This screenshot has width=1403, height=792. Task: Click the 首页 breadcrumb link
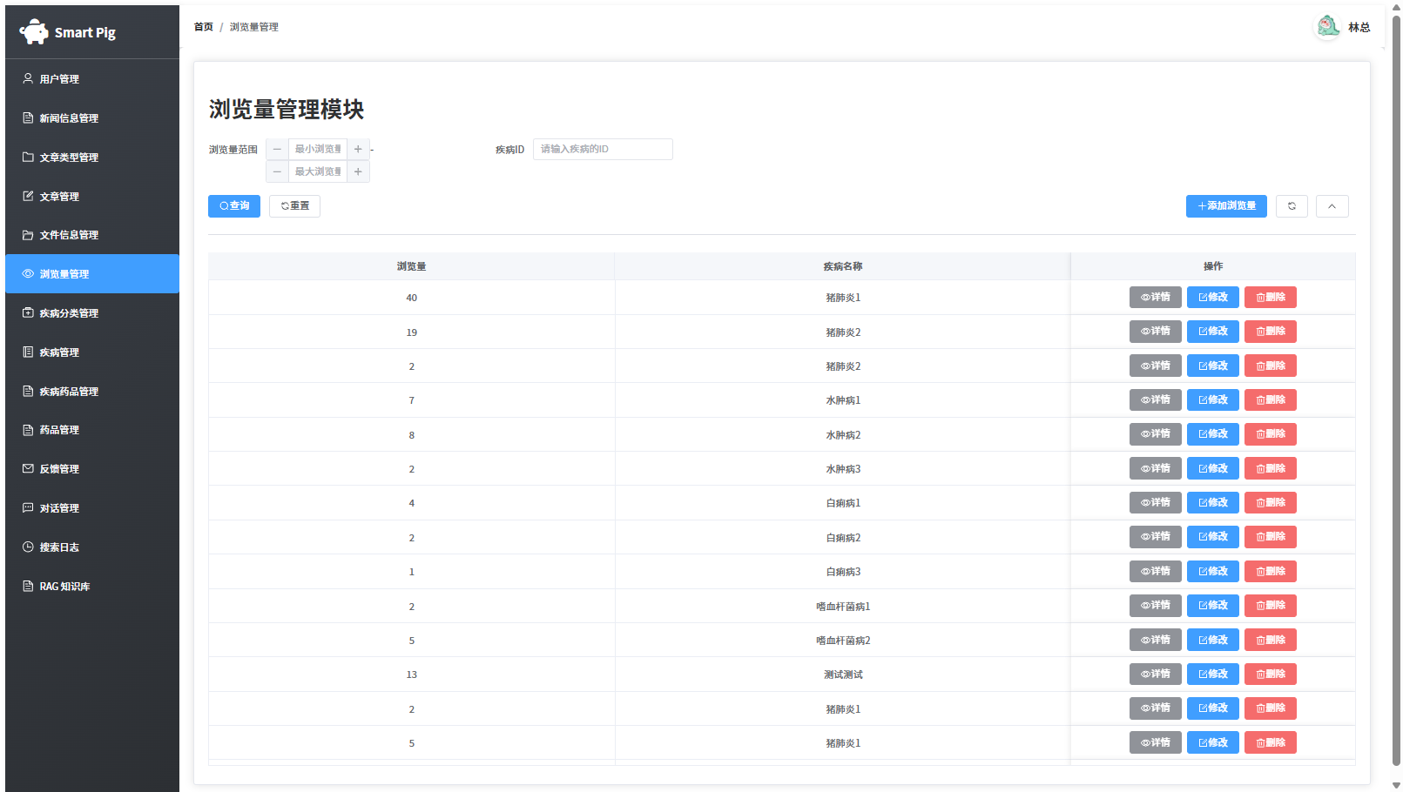point(203,27)
